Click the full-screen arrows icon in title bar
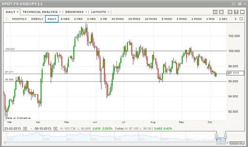Viewport: 248px width, 147px height. coord(234,4)
